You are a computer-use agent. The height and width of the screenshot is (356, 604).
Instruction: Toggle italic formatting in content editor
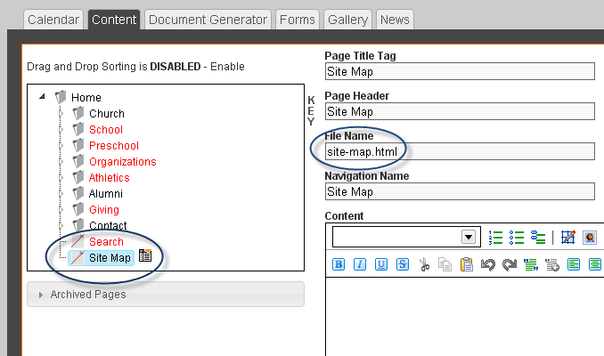pyautogui.click(x=360, y=264)
